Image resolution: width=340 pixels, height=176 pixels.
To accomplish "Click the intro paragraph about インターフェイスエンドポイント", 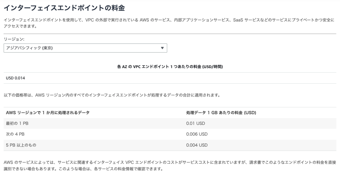I will click(x=169, y=23).
